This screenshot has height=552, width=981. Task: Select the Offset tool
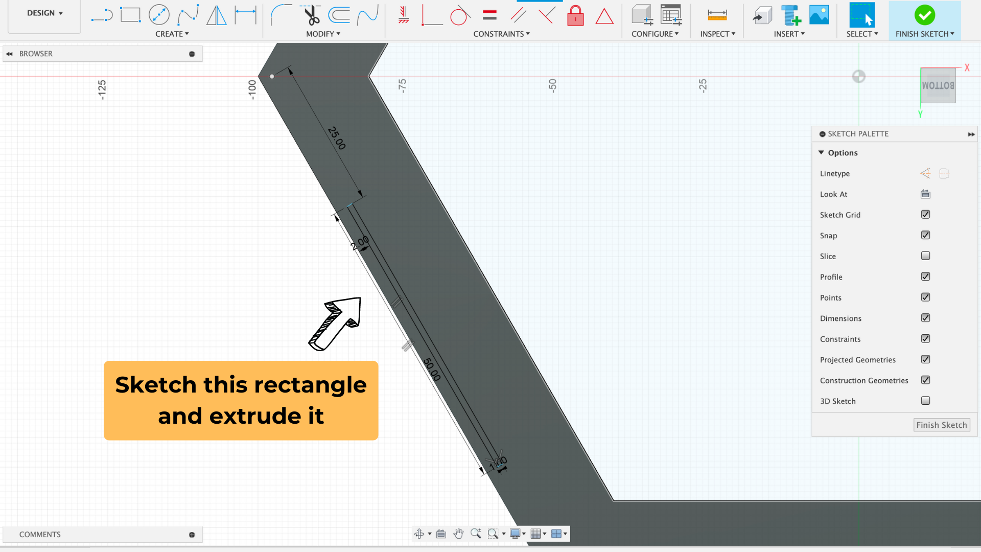point(339,15)
